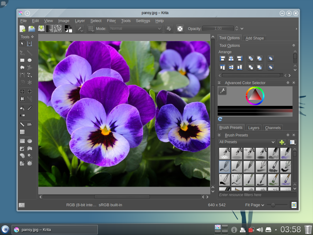Click the pansy.jpg taskbar entry
313x235 pixels.
click(55, 229)
